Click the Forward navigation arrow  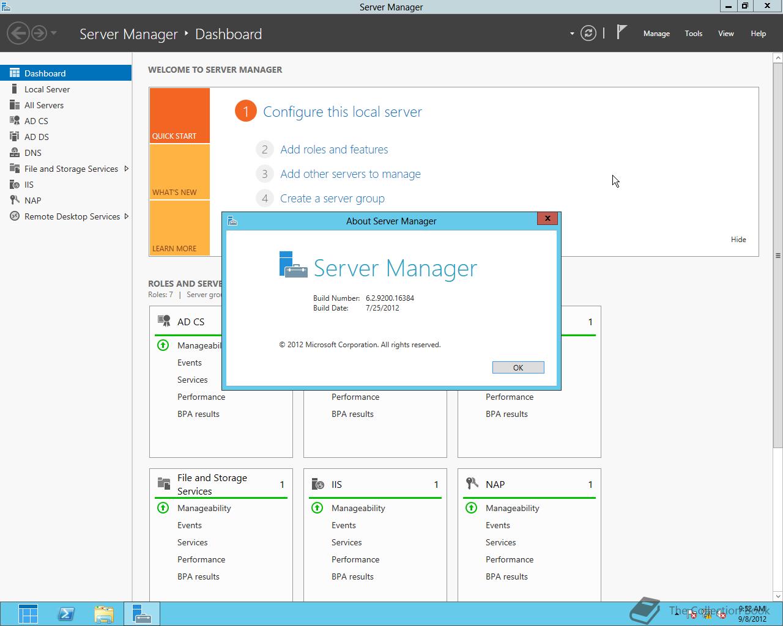coord(39,33)
